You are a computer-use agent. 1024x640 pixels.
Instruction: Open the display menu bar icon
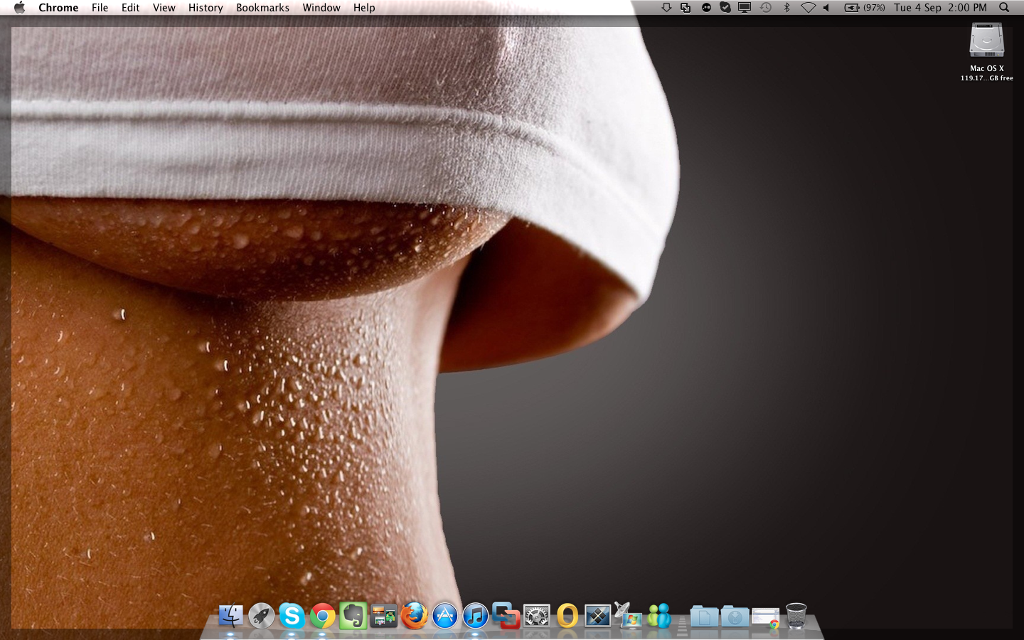click(745, 7)
